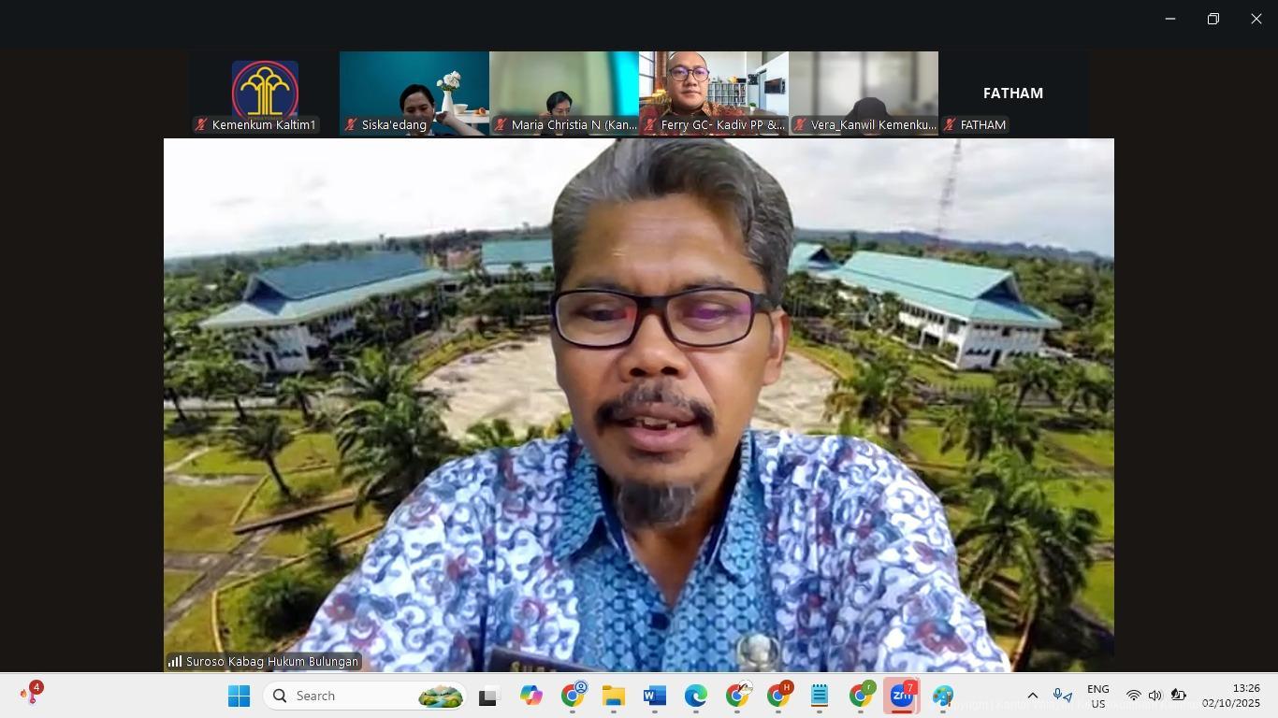Click the Suroso Kabag Hukum Bulungan name label

tap(271, 662)
